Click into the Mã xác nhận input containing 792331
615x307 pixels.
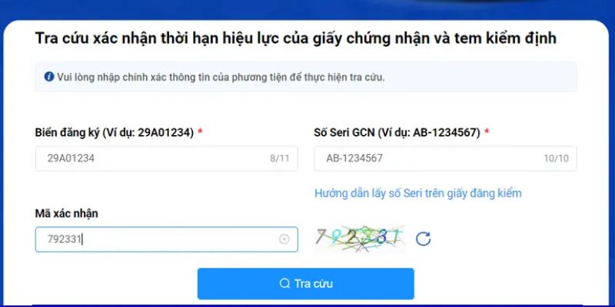167,239
